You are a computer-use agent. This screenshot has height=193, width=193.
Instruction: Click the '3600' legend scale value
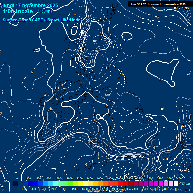170,178
